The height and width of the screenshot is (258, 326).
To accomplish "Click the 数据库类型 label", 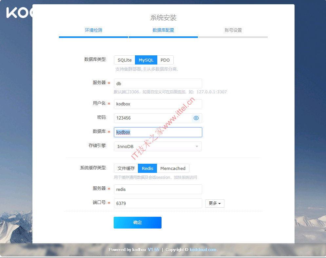I will (x=95, y=60).
